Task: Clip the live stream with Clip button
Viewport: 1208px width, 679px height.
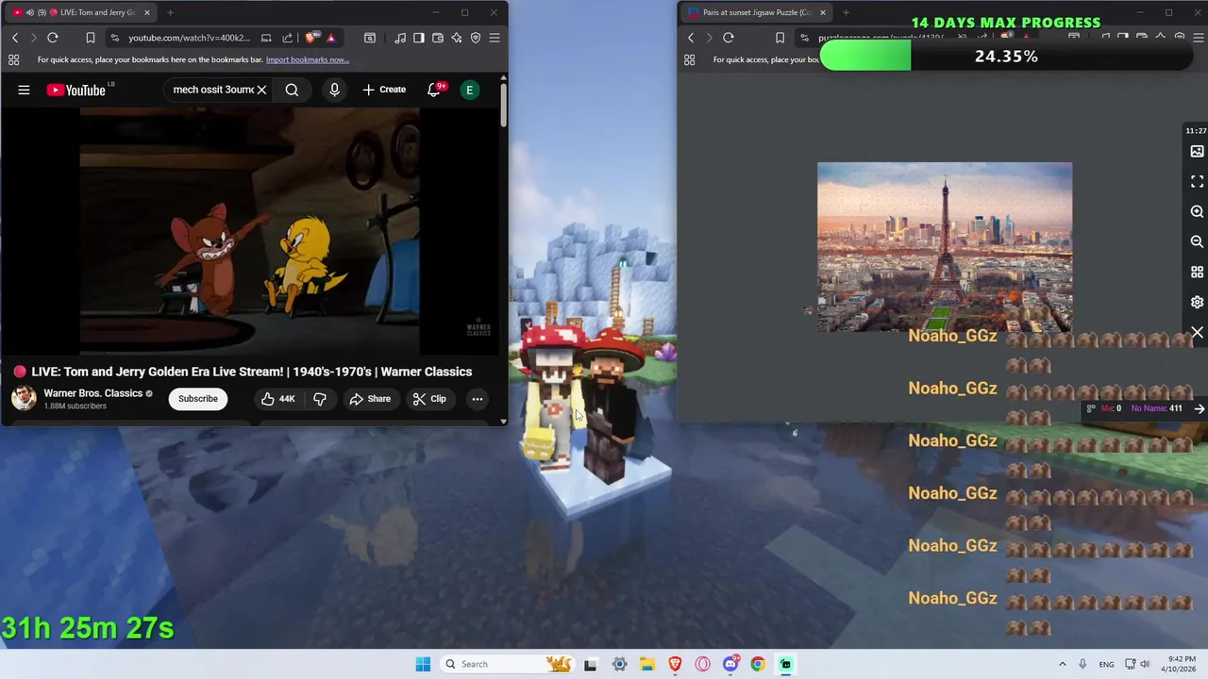Action: click(x=429, y=399)
